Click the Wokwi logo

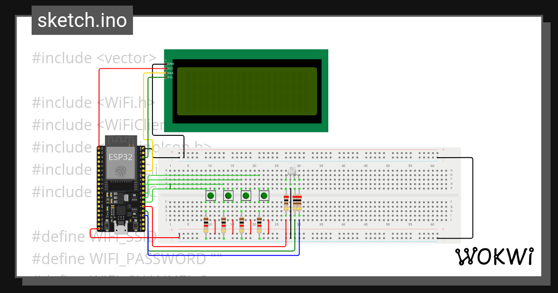point(495,256)
